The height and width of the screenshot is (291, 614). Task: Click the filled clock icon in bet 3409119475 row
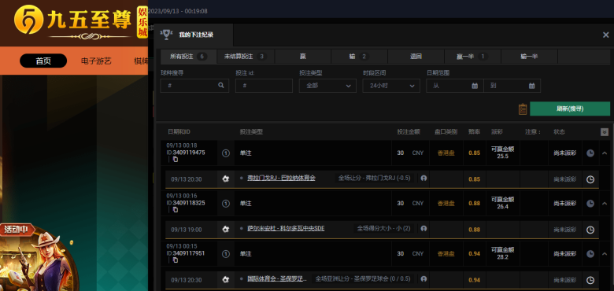[x=590, y=153]
